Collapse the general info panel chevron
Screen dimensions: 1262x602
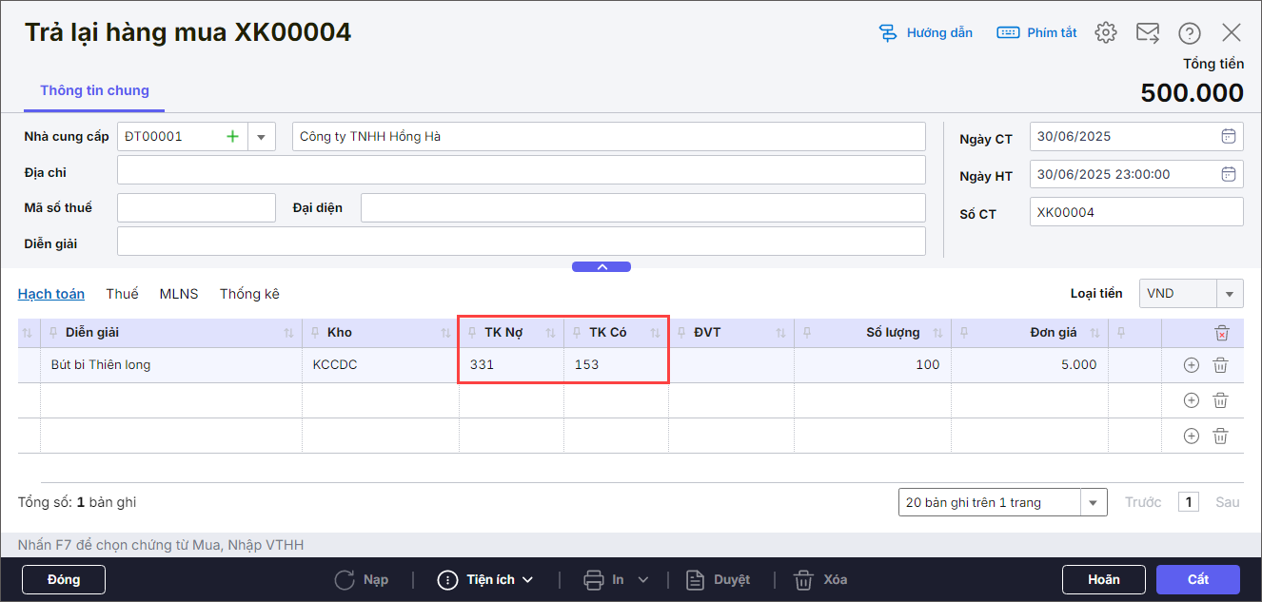[601, 266]
